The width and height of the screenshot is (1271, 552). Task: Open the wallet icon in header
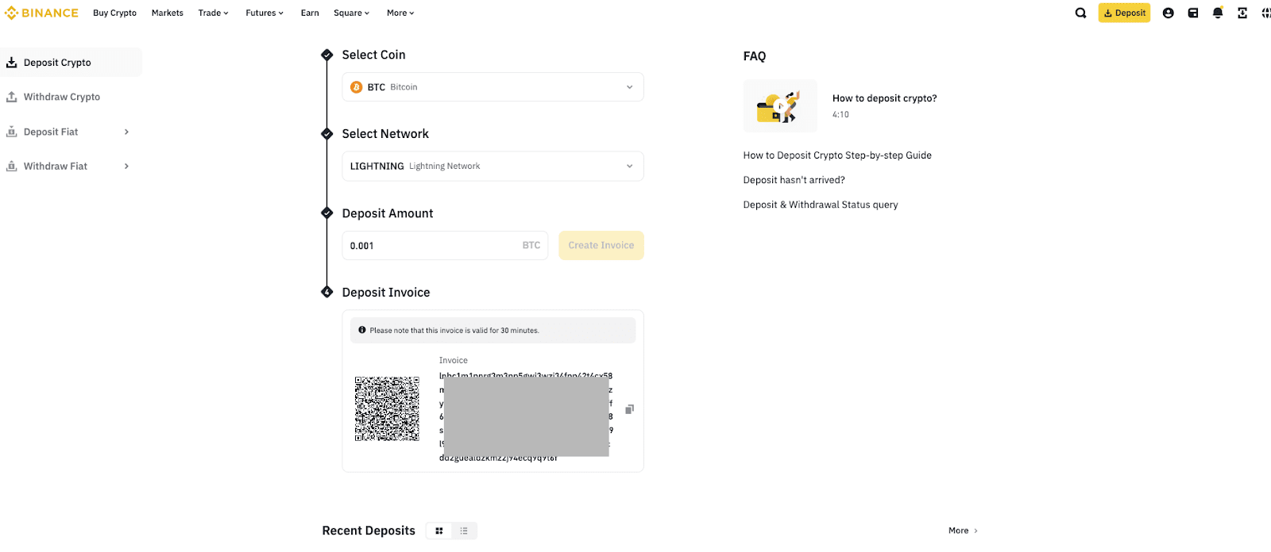(1193, 13)
